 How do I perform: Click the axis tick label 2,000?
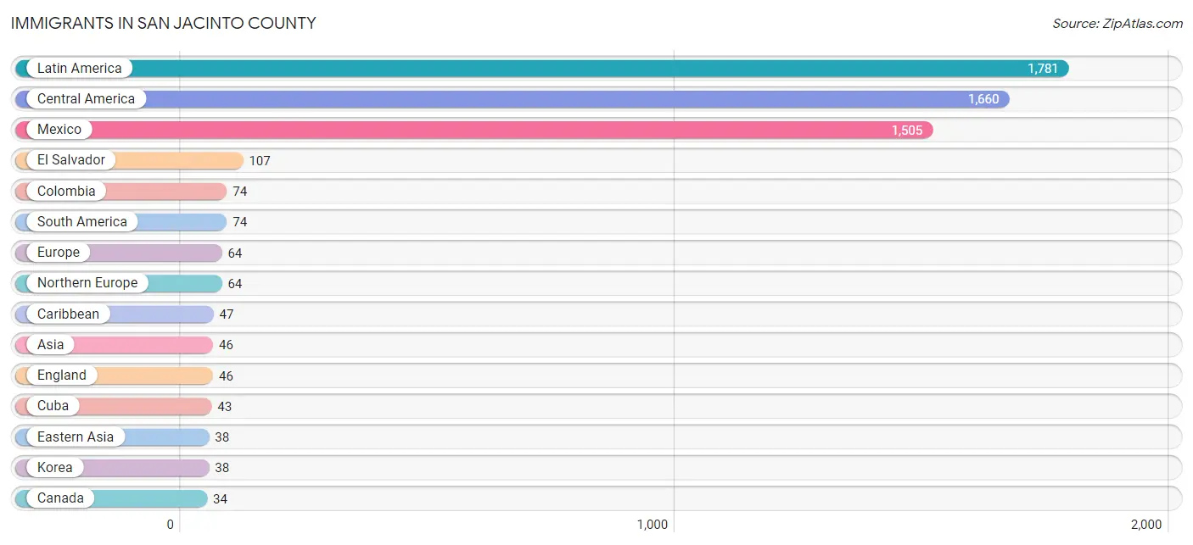1146,525
